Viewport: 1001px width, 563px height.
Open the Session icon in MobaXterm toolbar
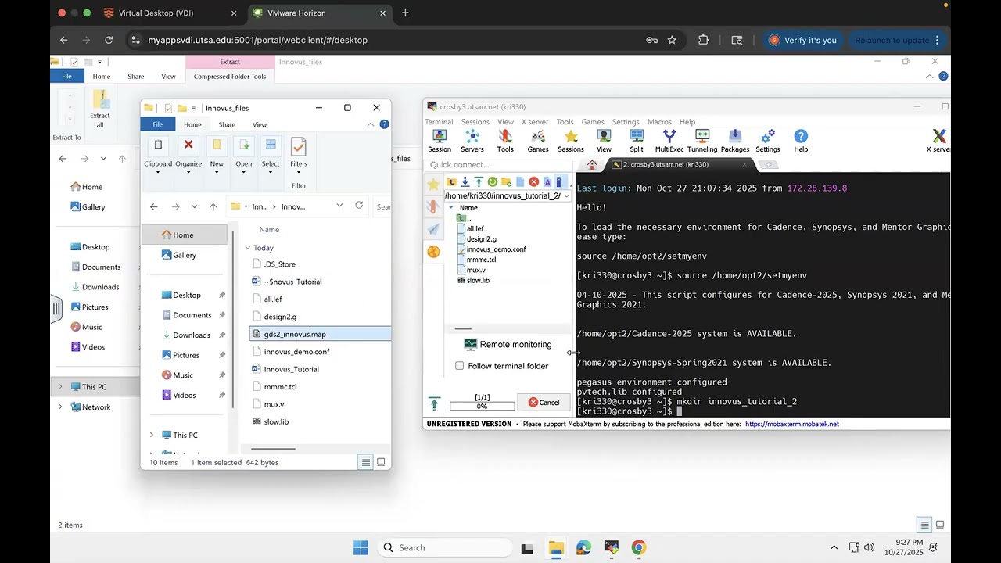click(x=439, y=141)
